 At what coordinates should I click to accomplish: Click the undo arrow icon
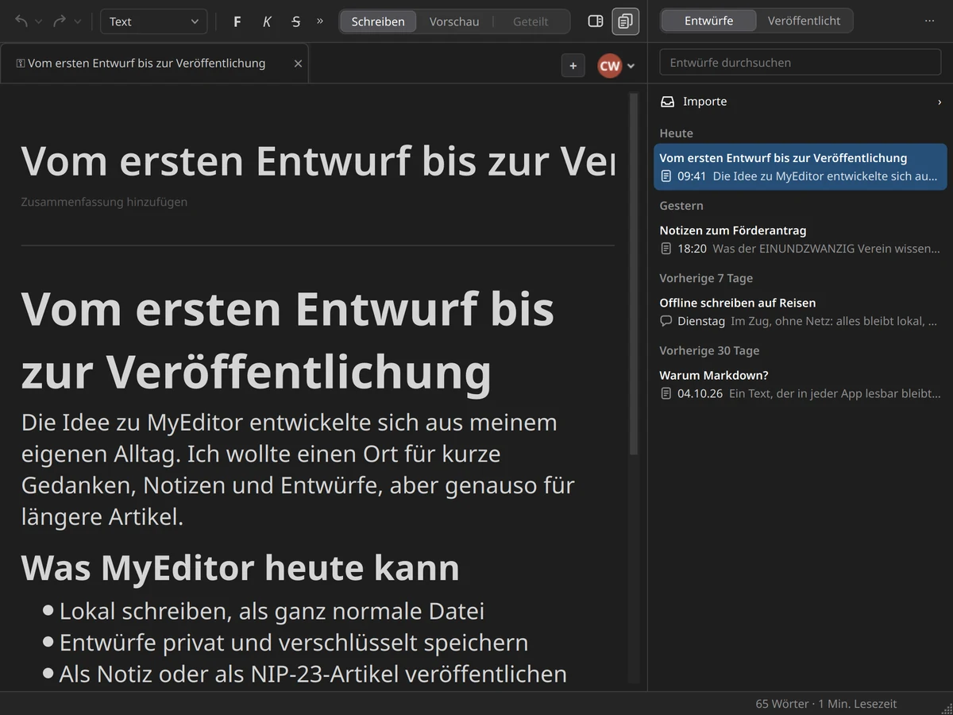(x=21, y=21)
